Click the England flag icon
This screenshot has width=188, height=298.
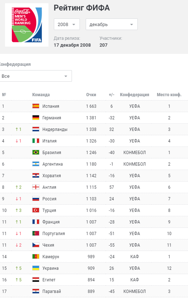(x=36, y=187)
